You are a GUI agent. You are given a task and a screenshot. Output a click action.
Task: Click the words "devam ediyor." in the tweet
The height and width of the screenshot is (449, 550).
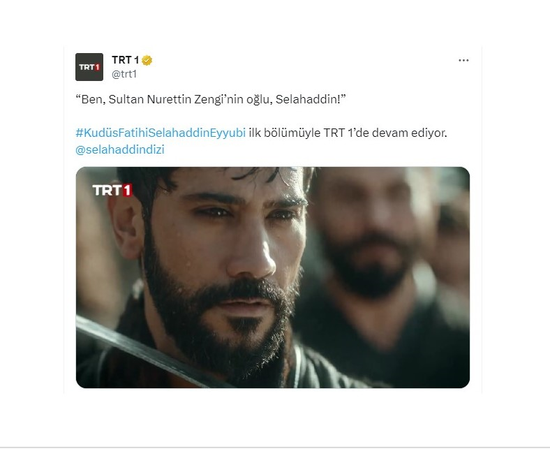tap(409, 133)
